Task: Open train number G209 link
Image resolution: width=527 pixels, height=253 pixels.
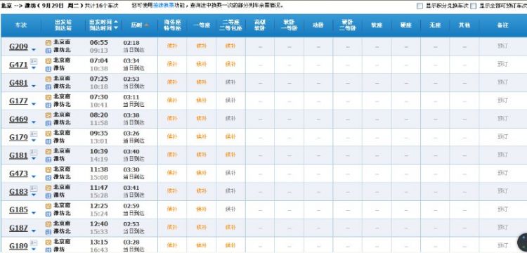Action: click(18, 46)
